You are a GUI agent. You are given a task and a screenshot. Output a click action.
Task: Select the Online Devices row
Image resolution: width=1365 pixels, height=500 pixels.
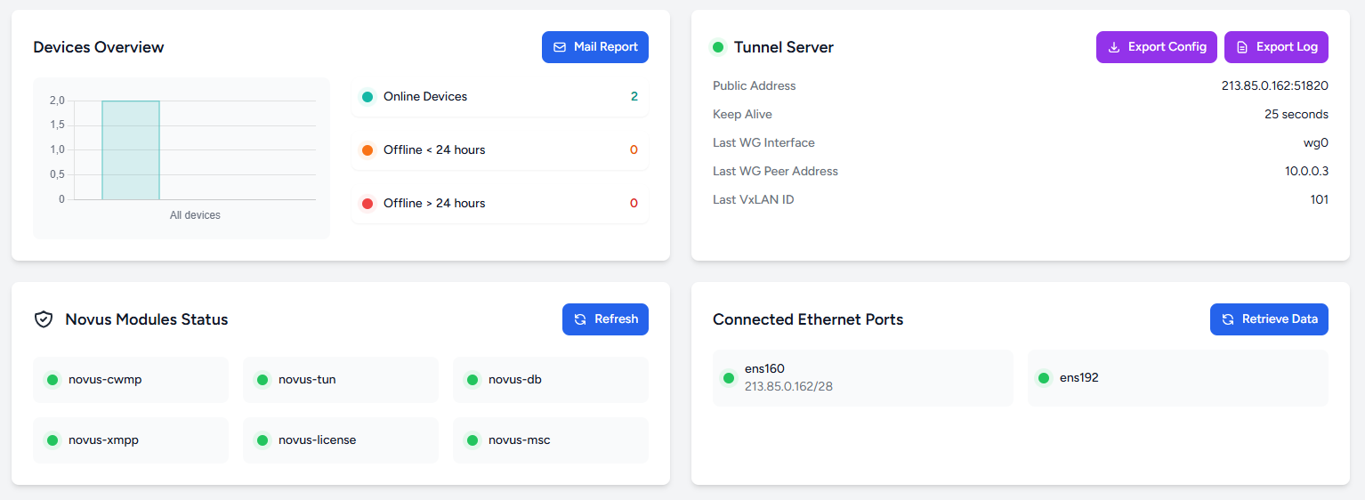click(500, 97)
